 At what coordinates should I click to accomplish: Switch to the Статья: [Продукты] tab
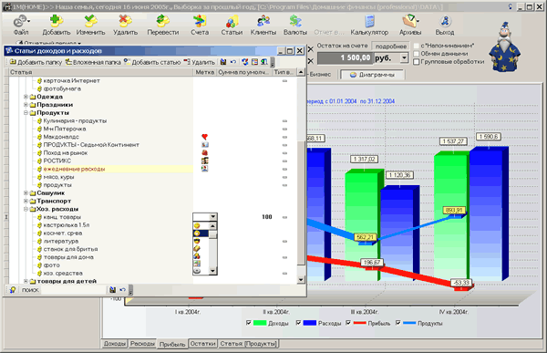point(249,344)
